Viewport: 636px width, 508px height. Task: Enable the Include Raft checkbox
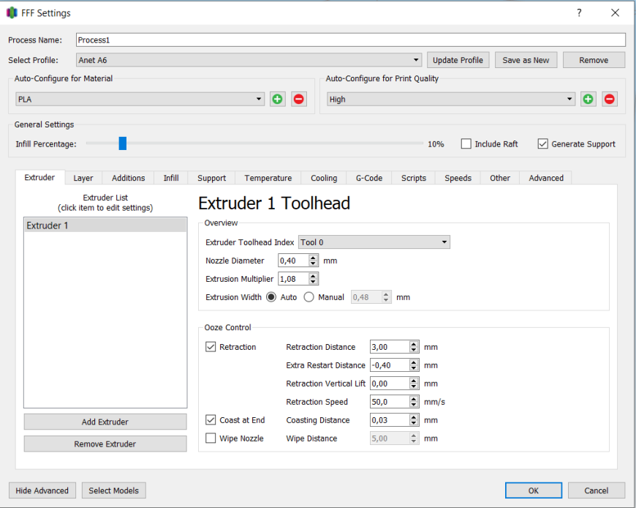466,143
